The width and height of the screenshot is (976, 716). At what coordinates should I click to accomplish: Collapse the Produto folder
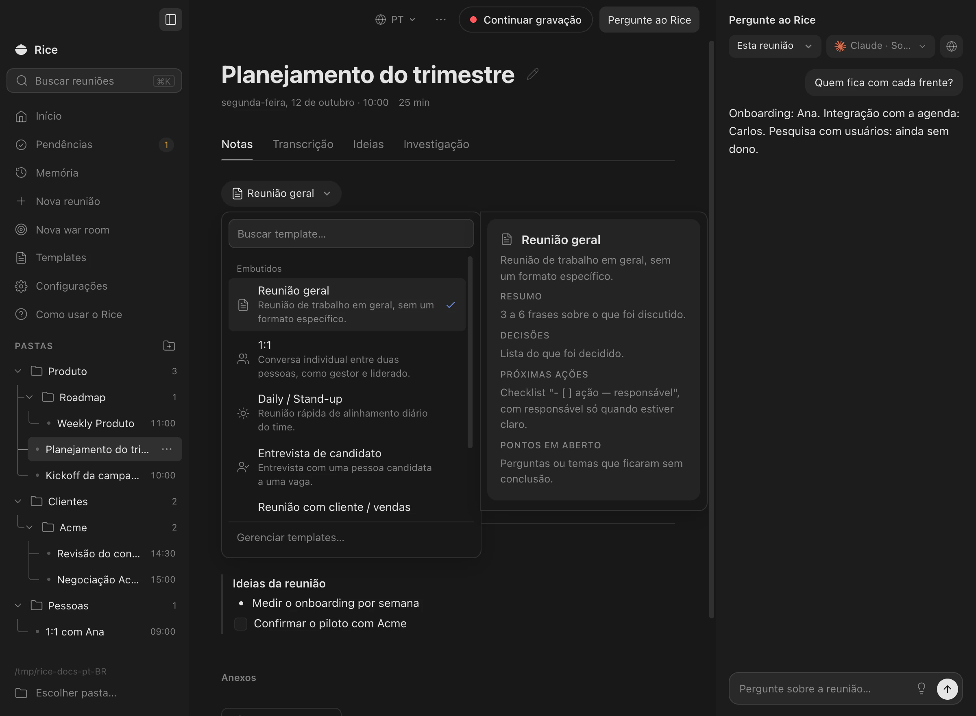[18, 371]
